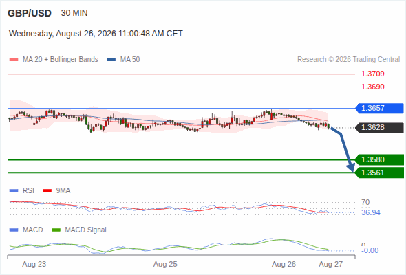
Task: Click the MA 20 + Bollinger Bands red swatch
Action: 14,60
